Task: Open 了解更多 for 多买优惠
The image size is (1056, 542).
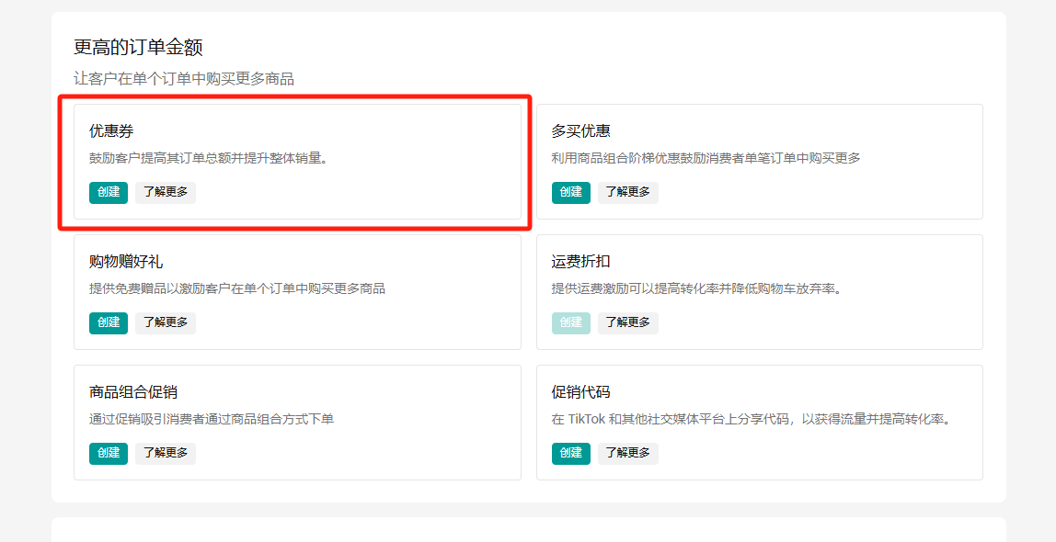Action: tap(628, 192)
